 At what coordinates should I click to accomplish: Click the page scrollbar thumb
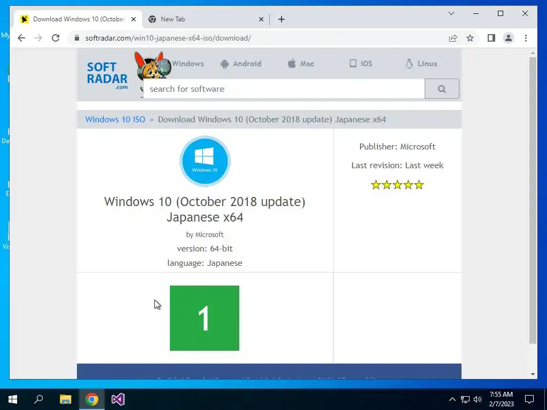coord(533,201)
